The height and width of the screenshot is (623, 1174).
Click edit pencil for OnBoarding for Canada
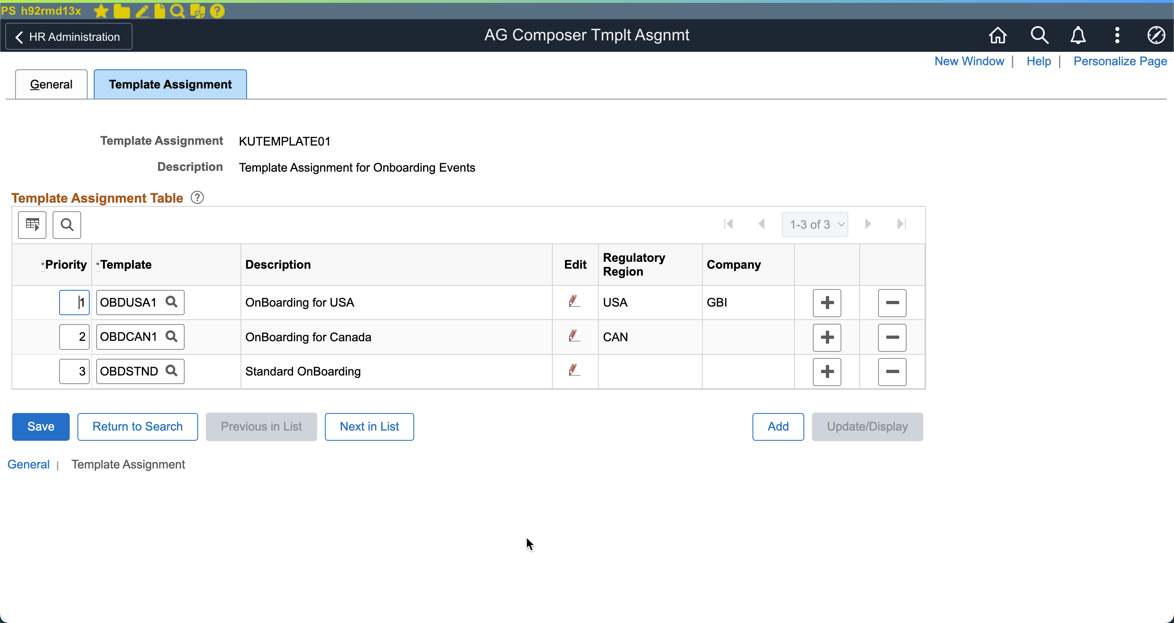(x=574, y=336)
